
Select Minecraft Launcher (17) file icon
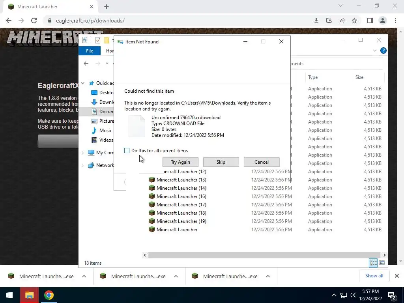pyautogui.click(x=152, y=205)
